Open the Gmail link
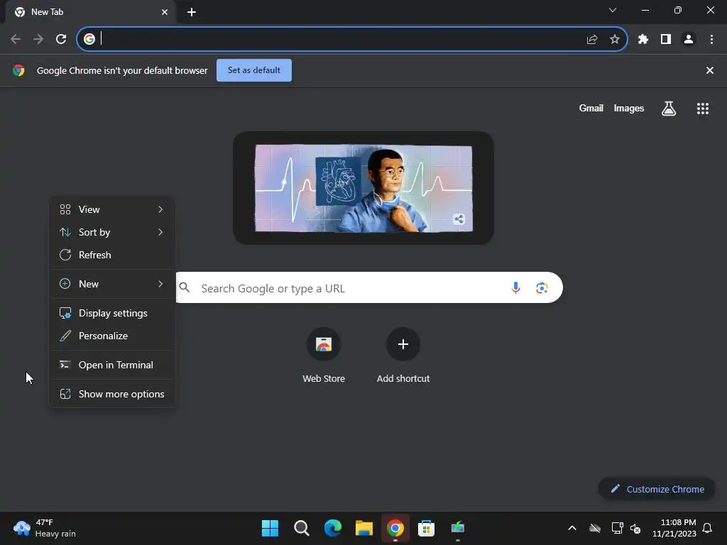727x545 pixels. tap(591, 109)
